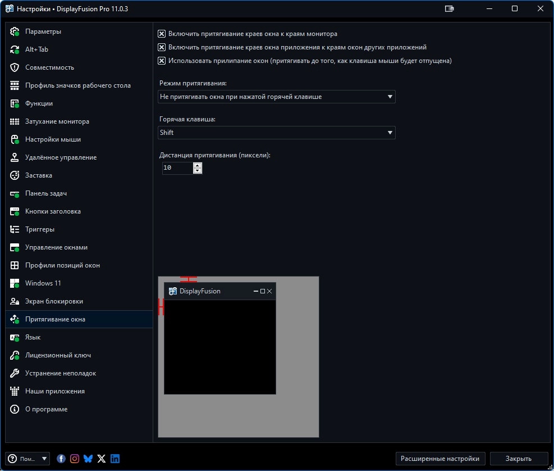Click the snap distance pixel input field

[x=177, y=168]
